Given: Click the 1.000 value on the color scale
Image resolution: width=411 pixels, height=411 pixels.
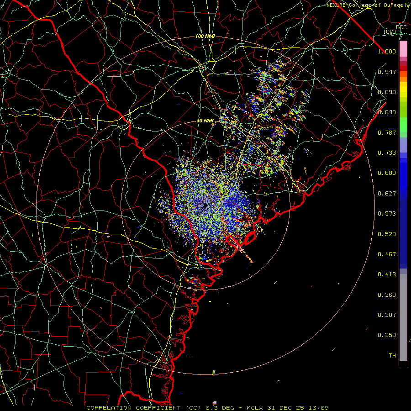Looking at the screenshot, I should (387, 51).
